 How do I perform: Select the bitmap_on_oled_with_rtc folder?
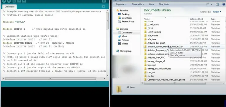click(x=159, y=69)
